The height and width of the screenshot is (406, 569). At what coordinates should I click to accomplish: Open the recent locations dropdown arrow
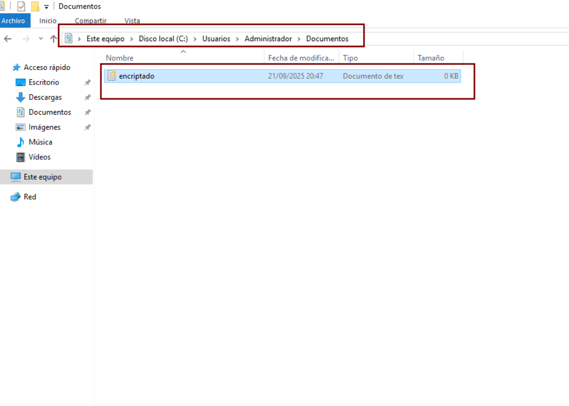(x=41, y=39)
